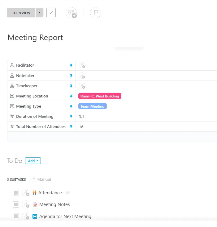Viewport: 217px width, 227px height.
Task: Assign someone to the Attendance subtask
Action: (x=26, y=193)
